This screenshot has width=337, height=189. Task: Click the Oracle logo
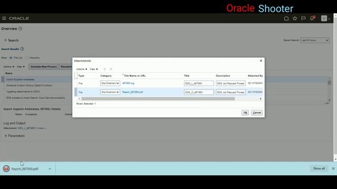(19, 18)
